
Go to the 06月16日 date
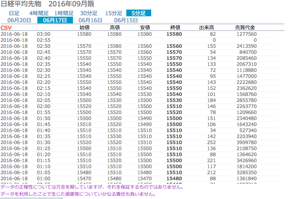click(x=90, y=20)
